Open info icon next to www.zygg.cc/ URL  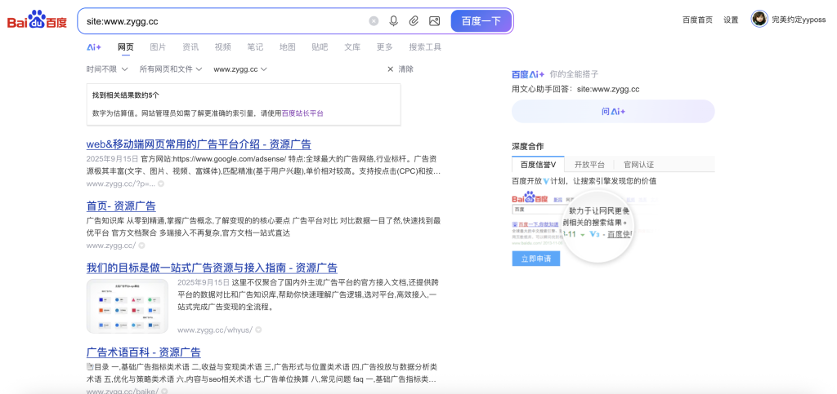(141, 246)
